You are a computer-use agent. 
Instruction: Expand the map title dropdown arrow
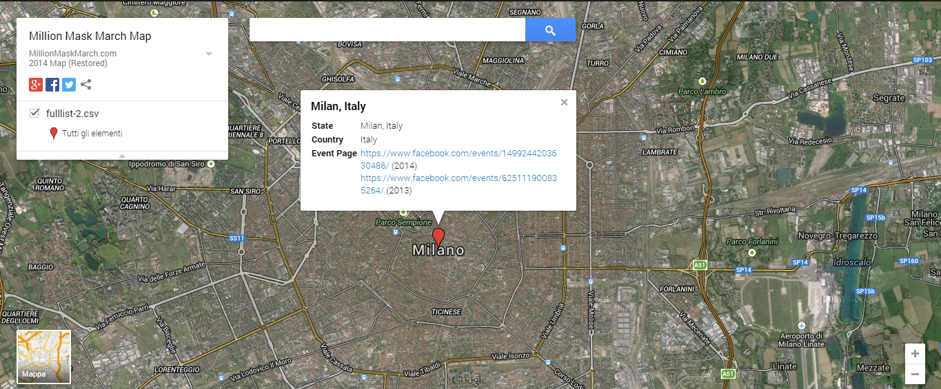pos(209,54)
